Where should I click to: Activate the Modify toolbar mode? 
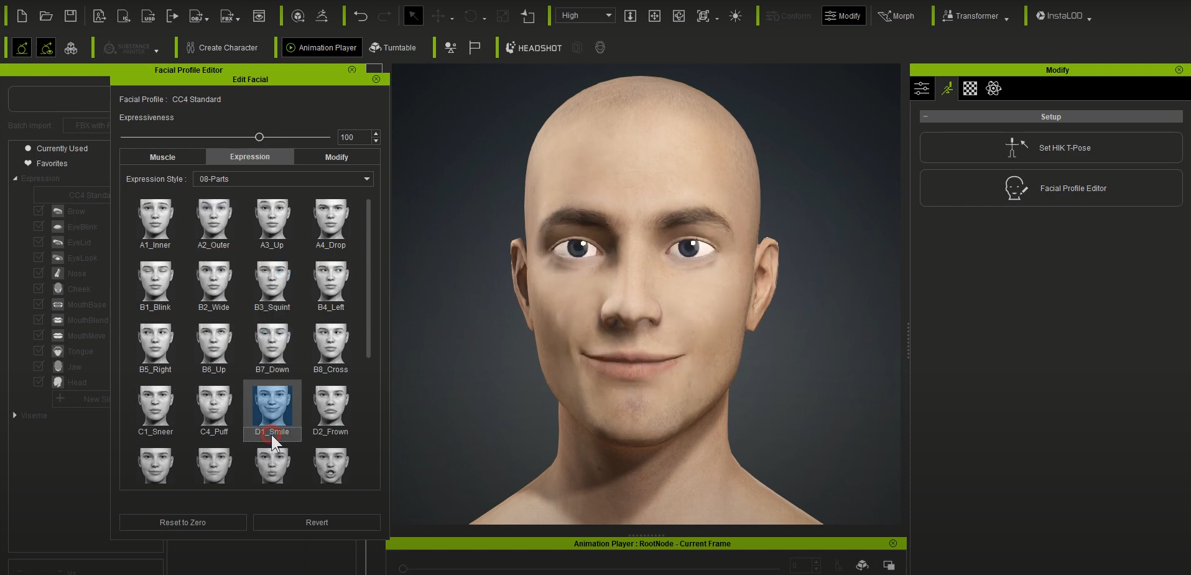pyautogui.click(x=843, y=16)
